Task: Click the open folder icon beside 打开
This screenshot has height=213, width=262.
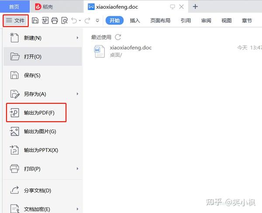Action: click(x=15, y=56)
